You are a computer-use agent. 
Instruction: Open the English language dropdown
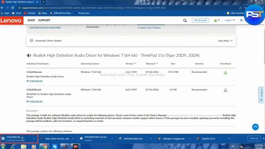pos(230,20)
